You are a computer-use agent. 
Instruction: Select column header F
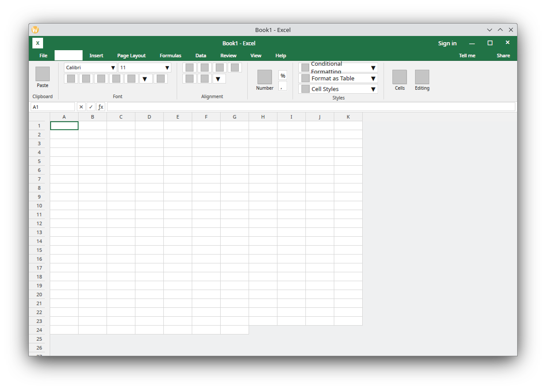pos(206,117)
